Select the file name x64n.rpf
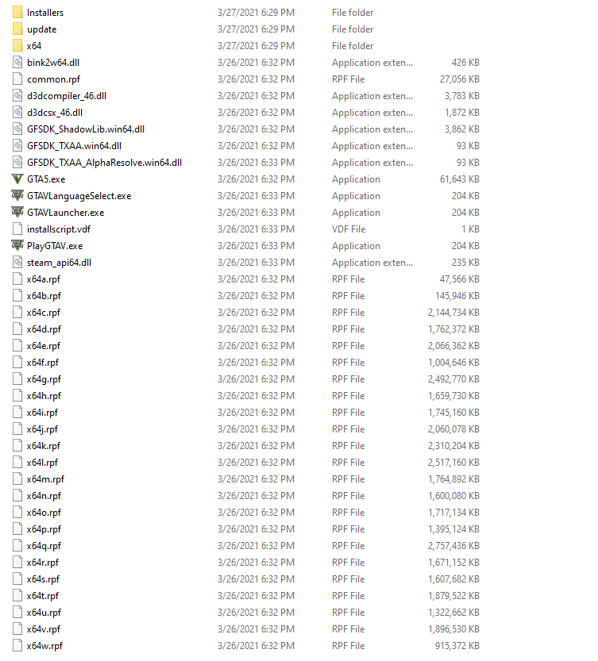 pyautogui.click(x=44, y=496)
